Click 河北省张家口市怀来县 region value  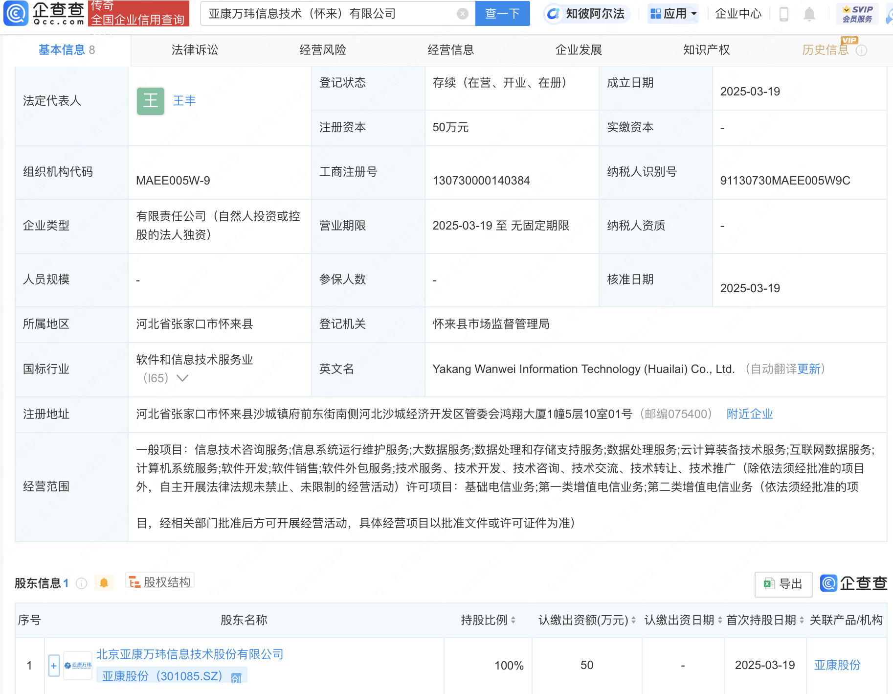[194, 324]
